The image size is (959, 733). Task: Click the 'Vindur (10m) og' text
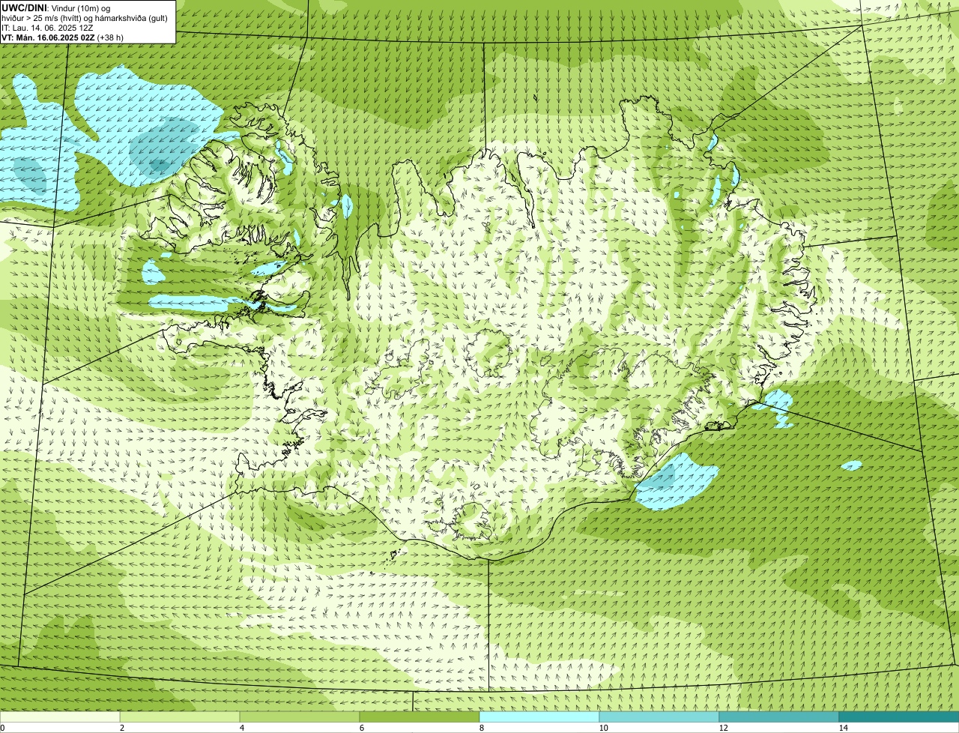[80, 8]
